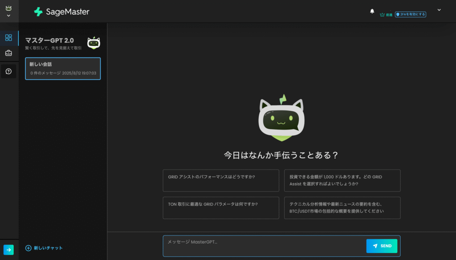456x260 pixels.
Task: Click the robot mascot icon at top left
Action: pos(8,8)
